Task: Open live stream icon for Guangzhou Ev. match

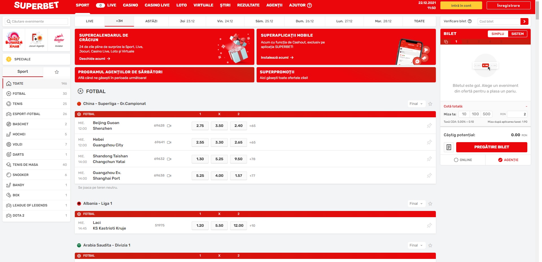Action: [x=169, y=176]
